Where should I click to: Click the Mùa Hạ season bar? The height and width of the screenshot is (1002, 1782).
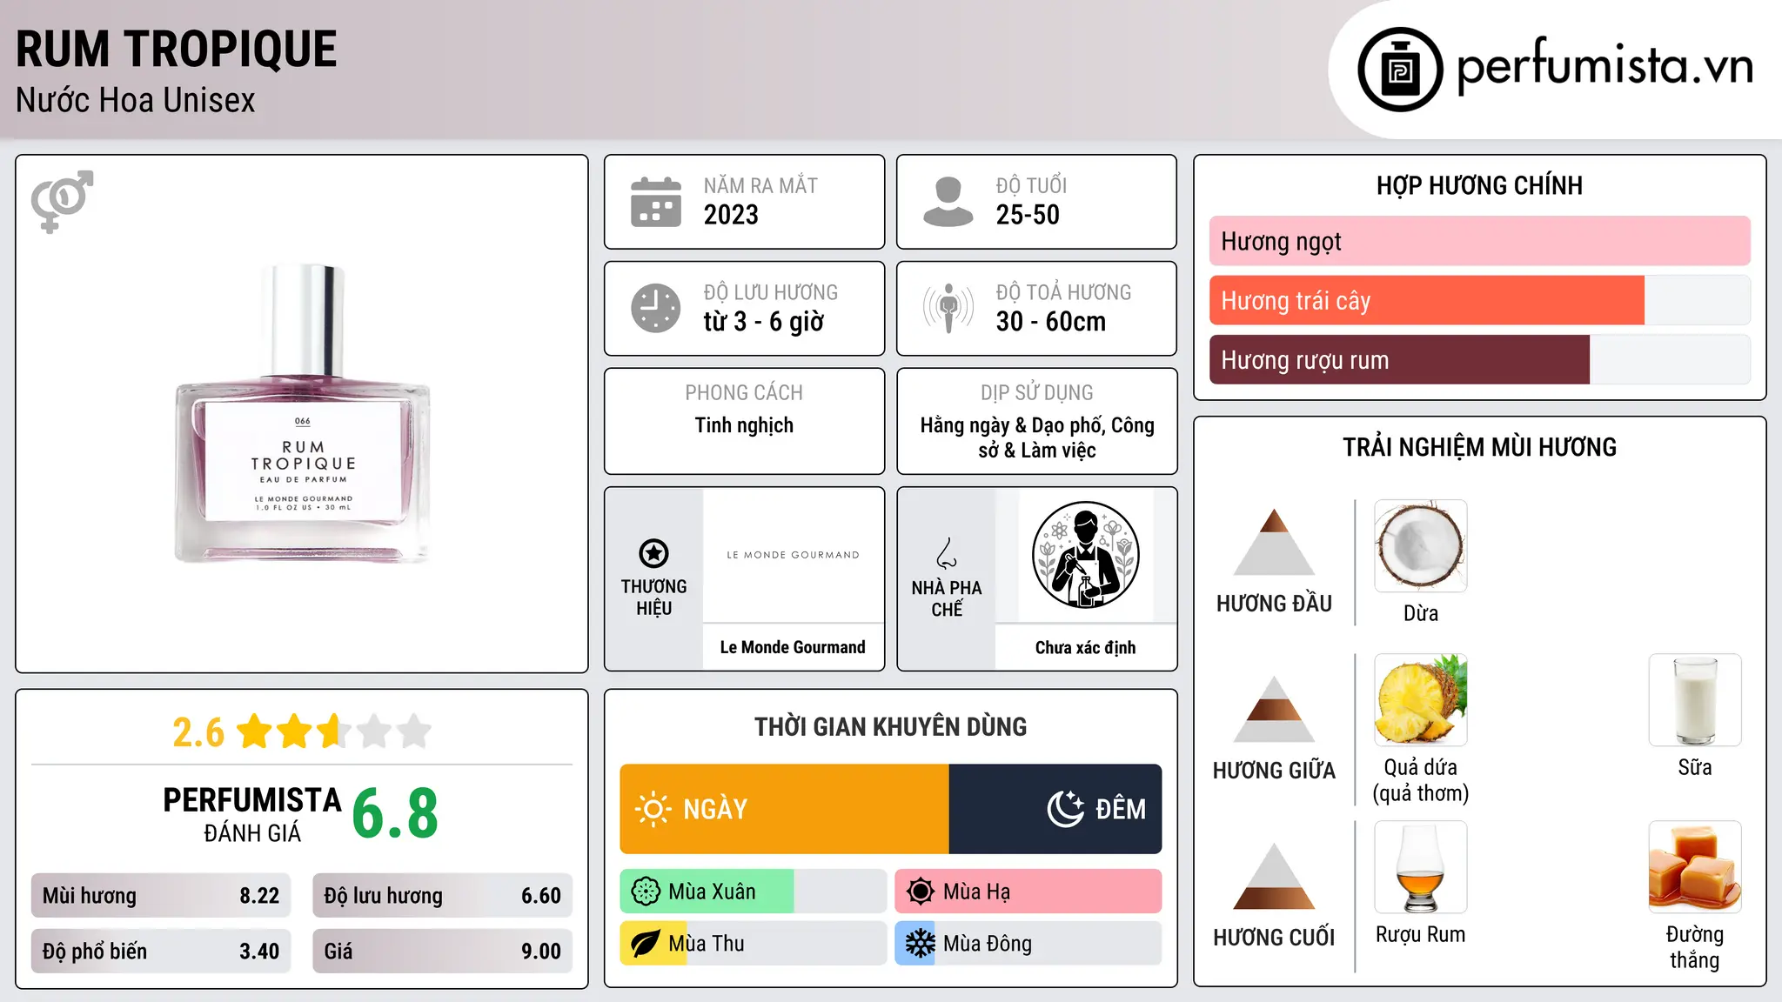click(x=1028, y=892)
